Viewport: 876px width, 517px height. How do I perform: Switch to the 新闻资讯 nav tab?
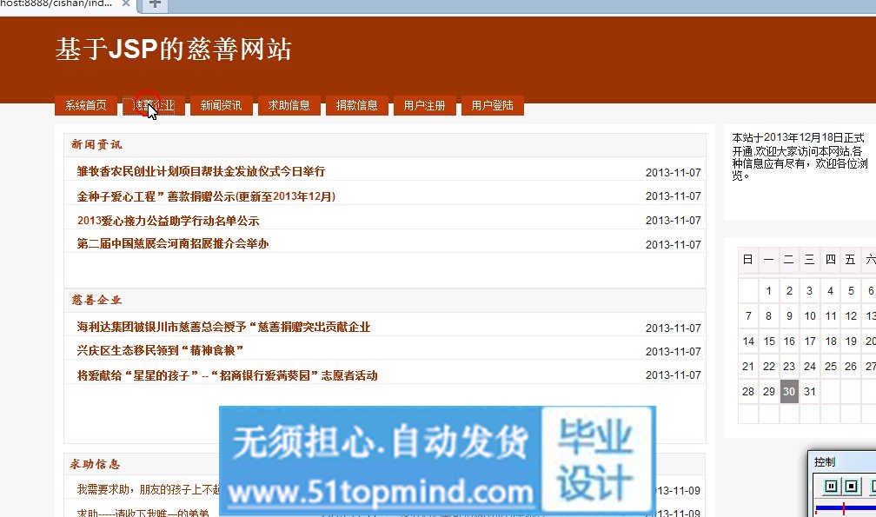[222, 105]
